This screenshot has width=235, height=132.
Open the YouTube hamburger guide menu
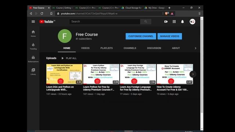click(33, 22)
